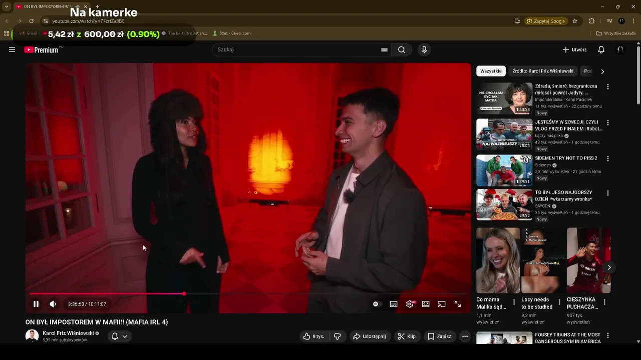Open the YouTube hamburger guide menu
Screen dimensions: 641x360
[x=12, y=49]
